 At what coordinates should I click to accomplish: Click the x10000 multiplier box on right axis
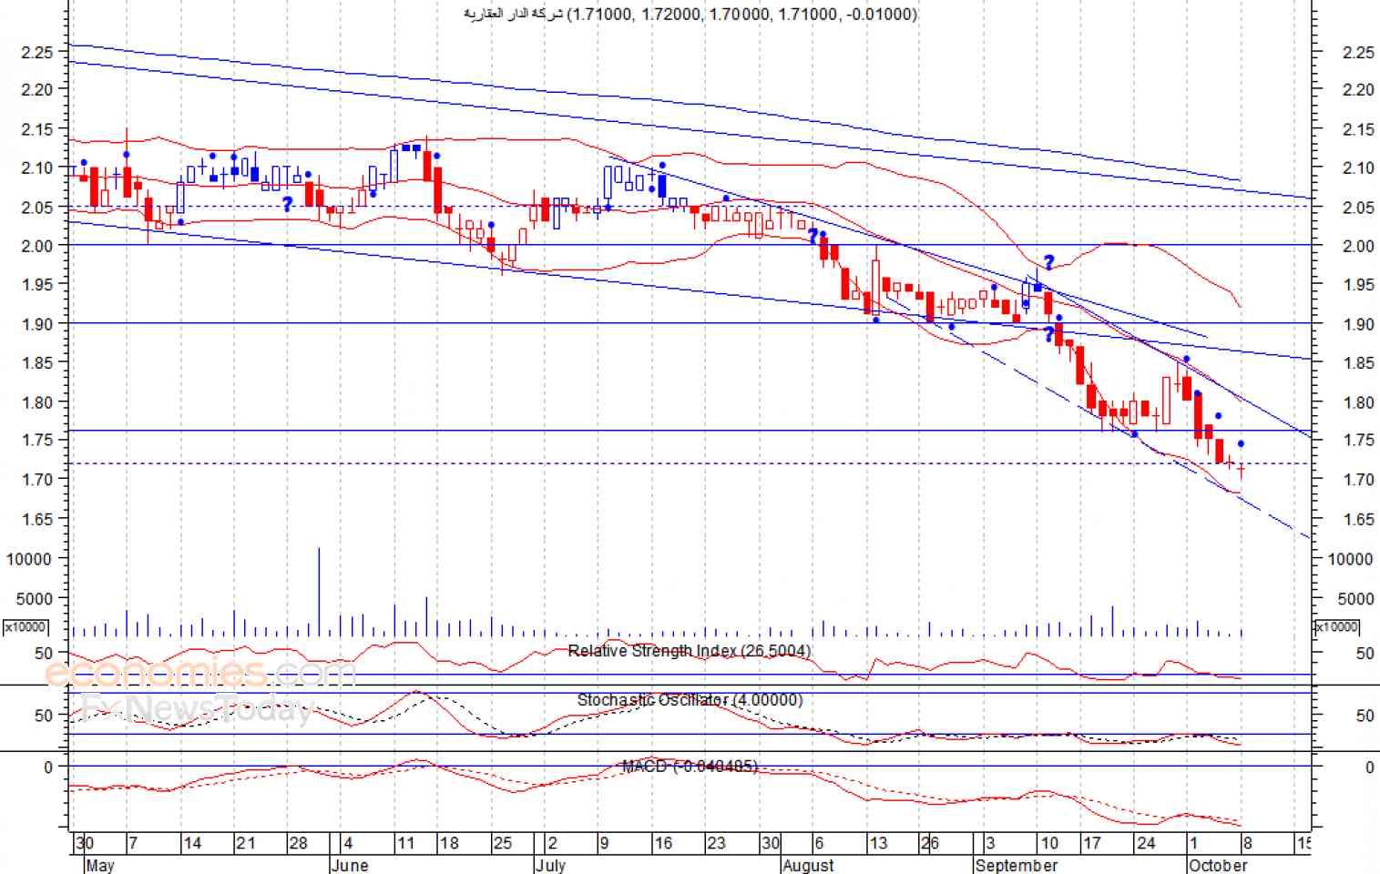[x=1336, y=627]
